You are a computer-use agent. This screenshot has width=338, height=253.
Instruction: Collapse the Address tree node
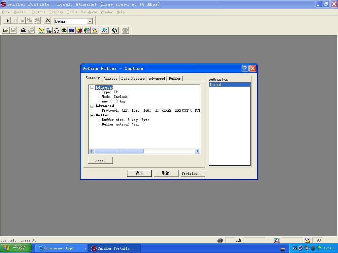(92, 87)
